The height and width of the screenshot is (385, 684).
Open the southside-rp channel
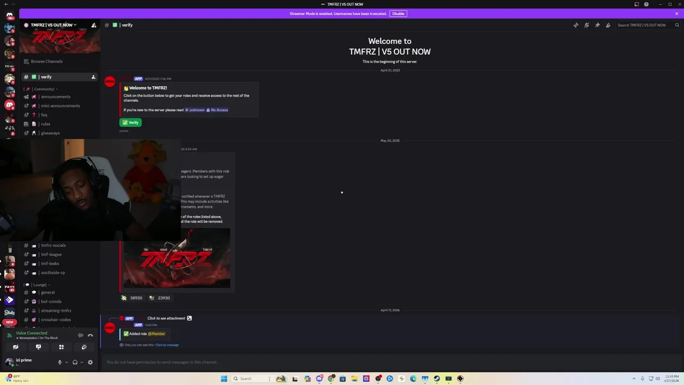coord(59,273)
